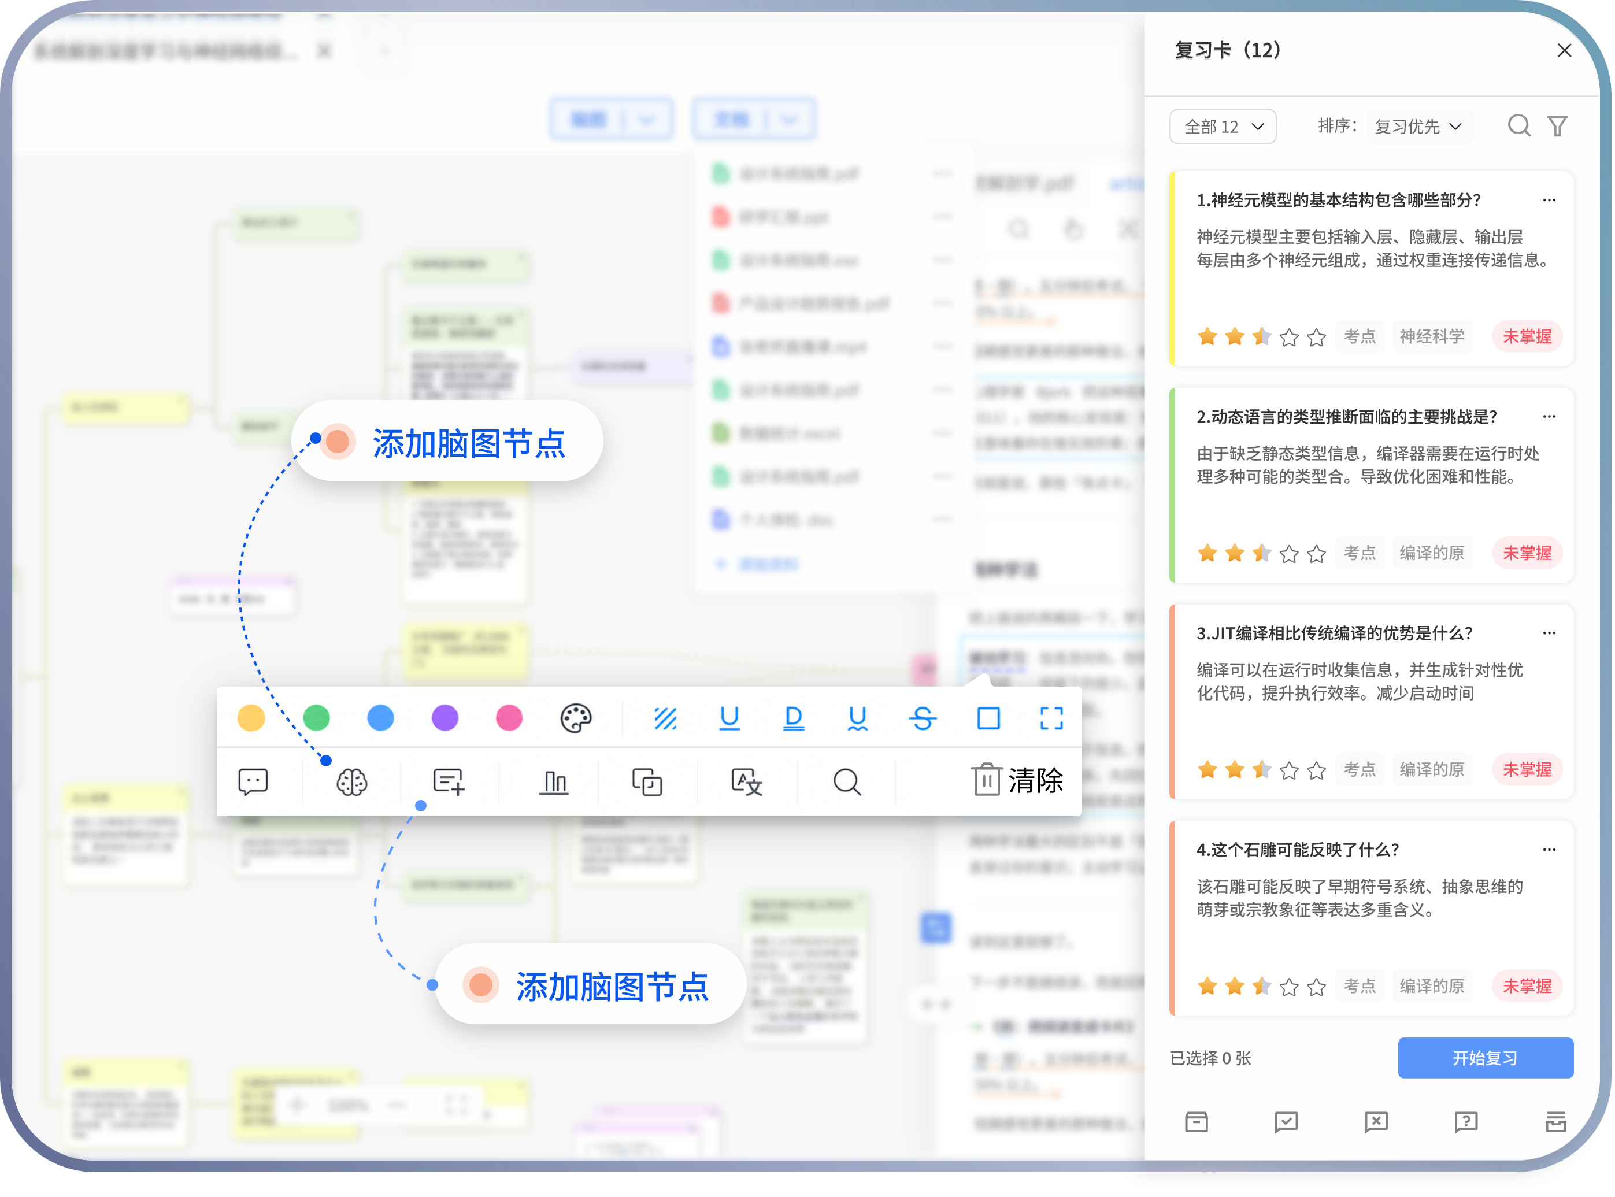Viewport: 1615px width, 1197px height.
Task: Choose the green highlight color
Action: pyautogui.click(x=317, y=719)
